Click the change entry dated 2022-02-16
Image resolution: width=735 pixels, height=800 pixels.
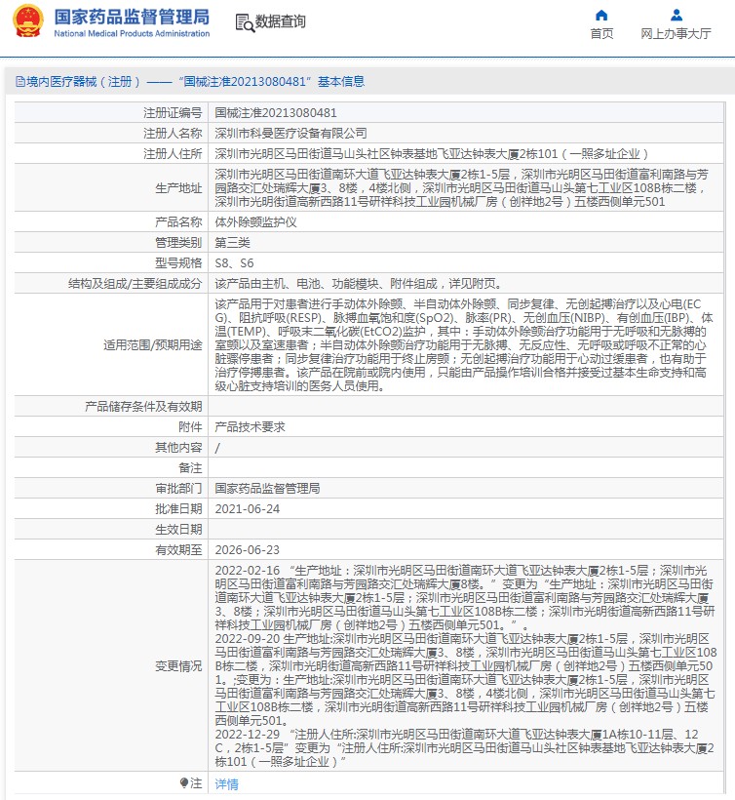(465, 597)
